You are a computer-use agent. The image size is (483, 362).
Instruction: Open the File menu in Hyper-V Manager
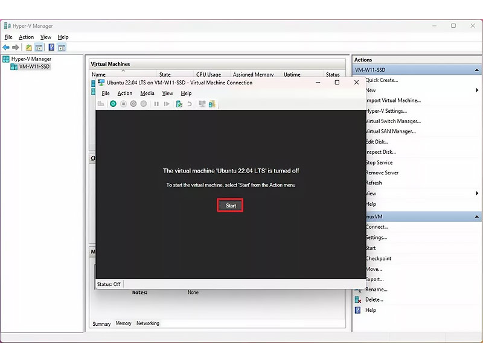tap(8, 37)
